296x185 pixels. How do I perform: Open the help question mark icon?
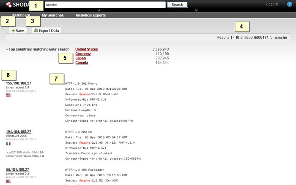[289, 4]
